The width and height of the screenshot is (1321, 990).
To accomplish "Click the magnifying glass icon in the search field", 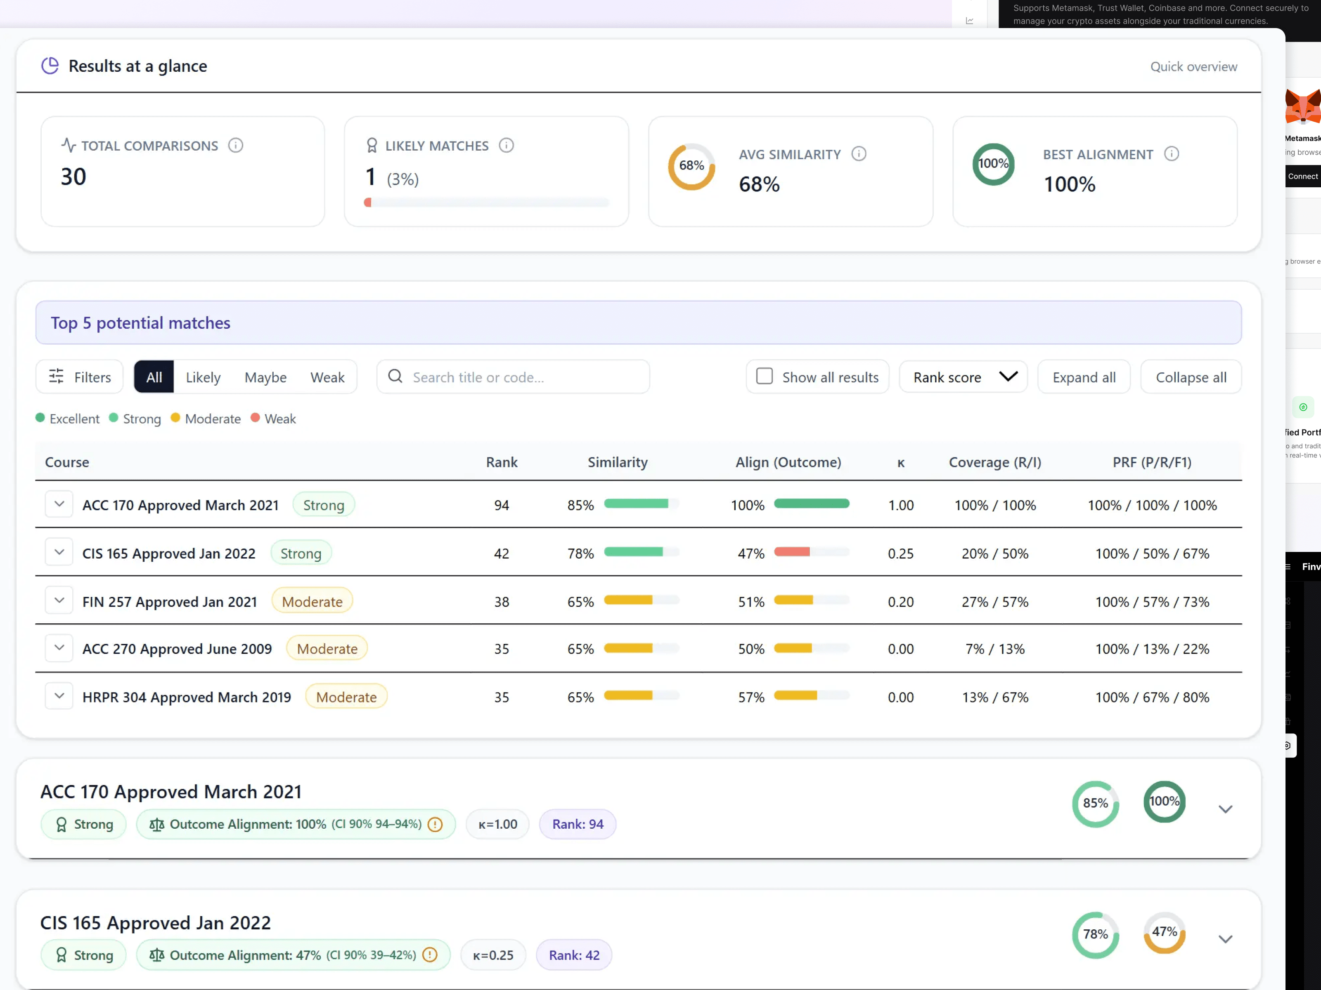I will [x=395, y=377].
